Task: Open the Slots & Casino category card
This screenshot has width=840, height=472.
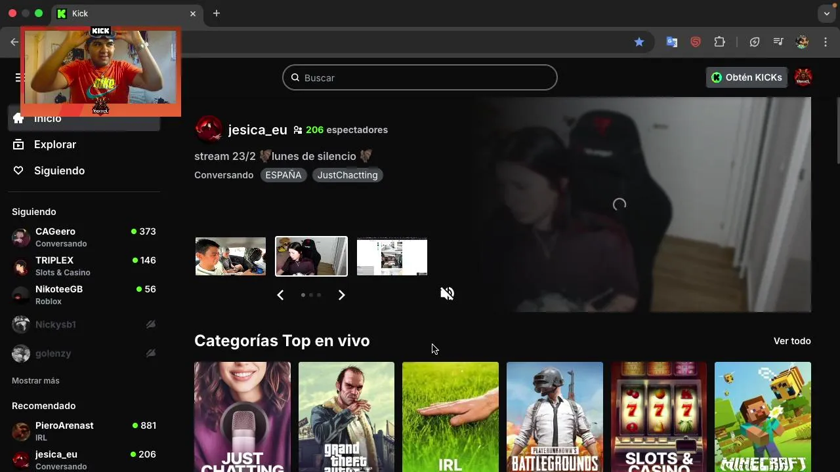Action: click(x=659, y=417)
